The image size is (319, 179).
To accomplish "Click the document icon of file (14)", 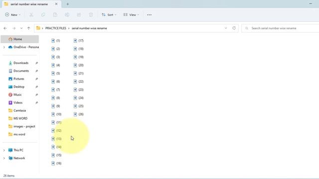I will (53, 147).
